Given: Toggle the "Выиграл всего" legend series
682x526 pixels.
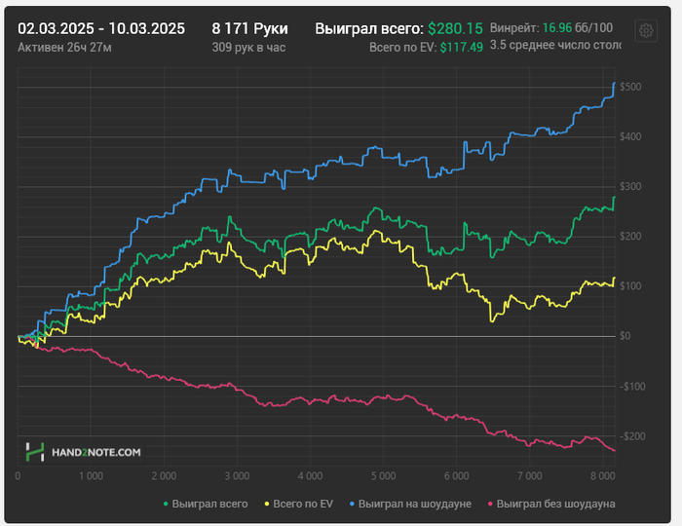Looking at the screenshot, I should tap(206, 504).
